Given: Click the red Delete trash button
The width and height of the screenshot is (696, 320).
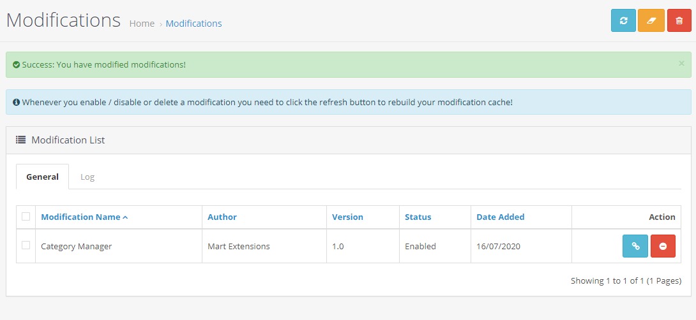Looking at the screenshot, I should click(679, 20).
